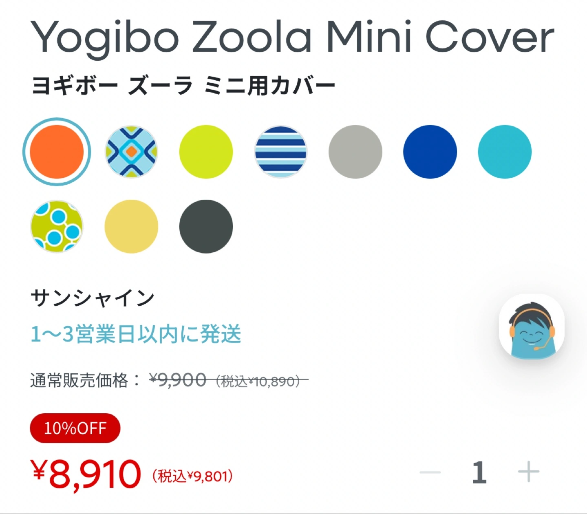Select the orange Sunshine color swatch

click(57, 152)
